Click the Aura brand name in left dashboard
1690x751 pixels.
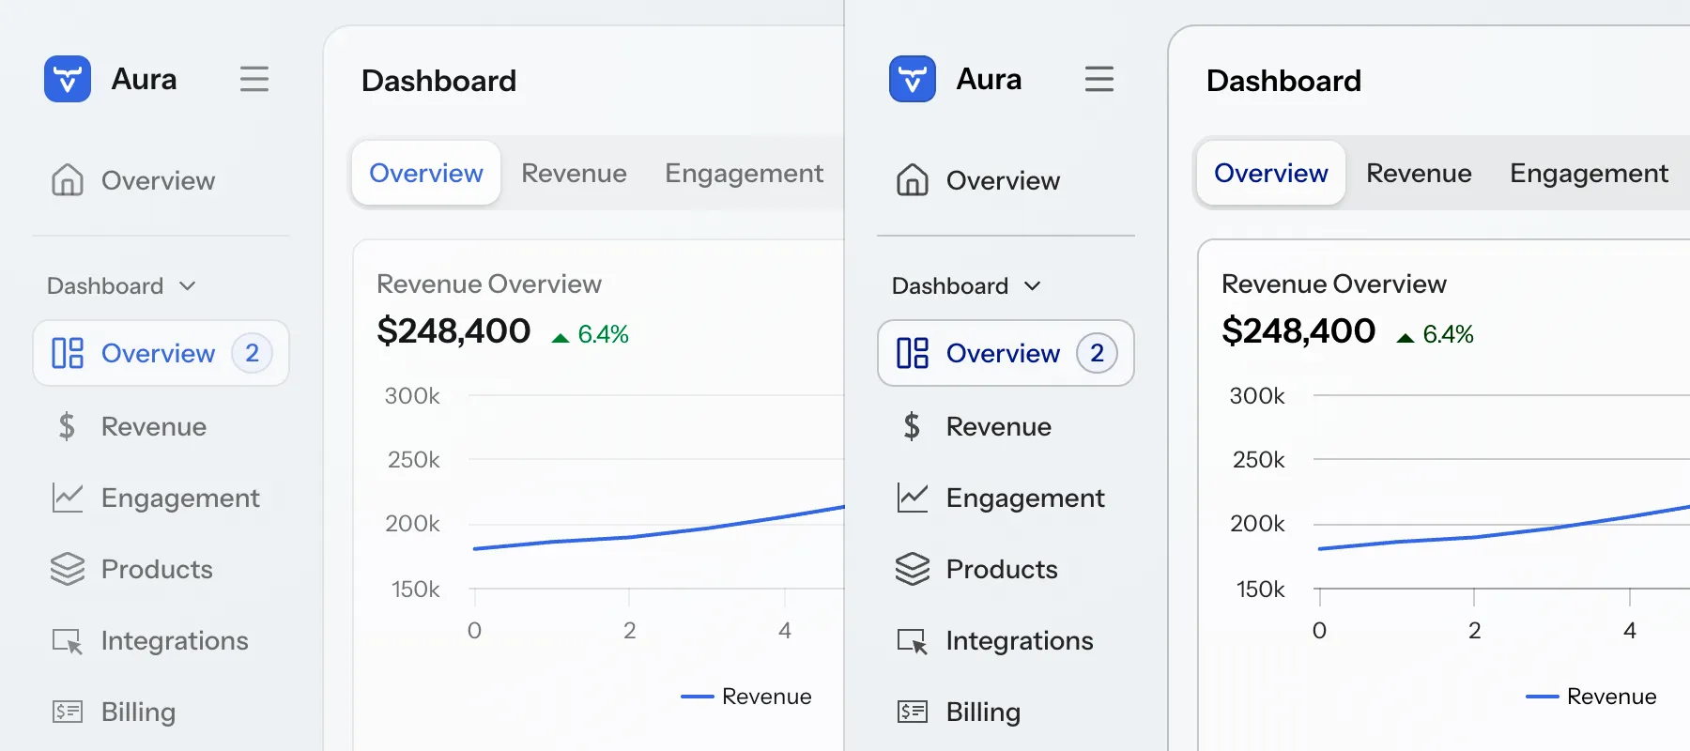144,79
